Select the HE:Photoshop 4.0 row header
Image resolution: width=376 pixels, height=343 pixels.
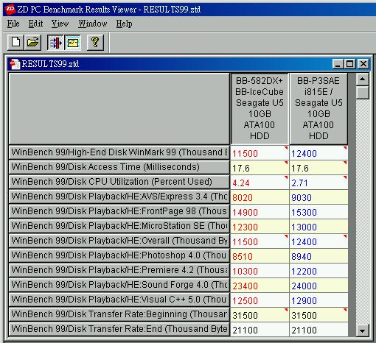(119, 255)
